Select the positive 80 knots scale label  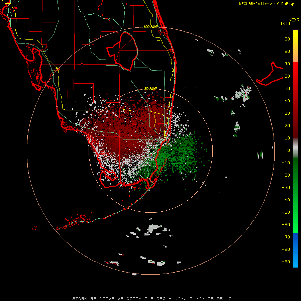click(x=287, y=52)
